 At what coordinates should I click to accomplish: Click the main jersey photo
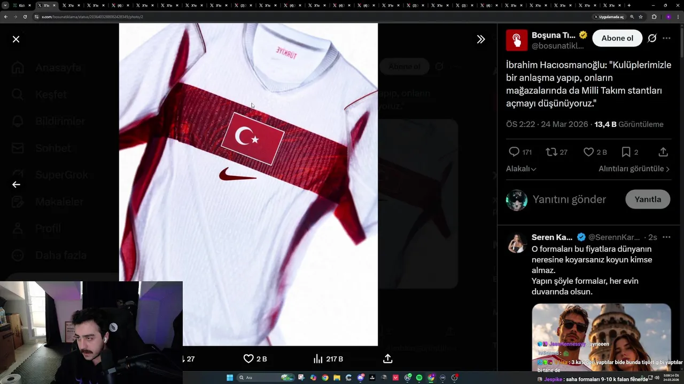[x=248, y=185]
